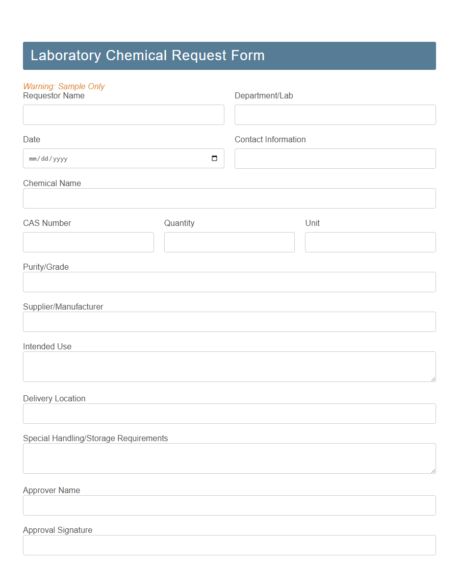Click the Warning: Sample Only text
The width and height of the screenshot is (459, 588).
(x=64, y=86)
